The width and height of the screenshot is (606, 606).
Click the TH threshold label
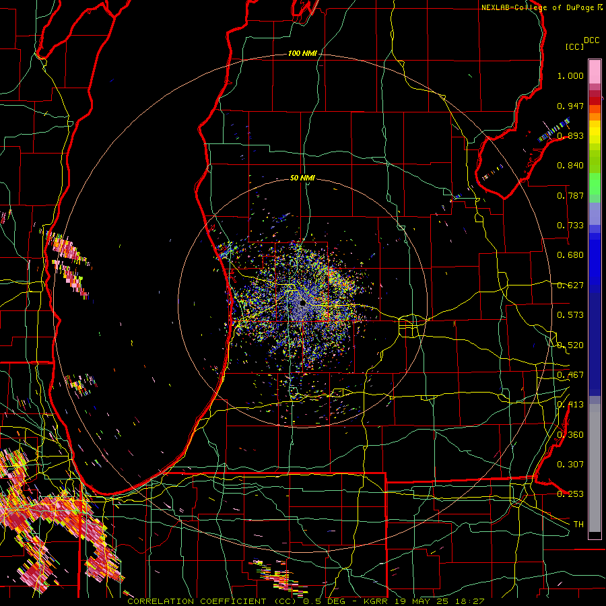click(x=578, y=525)
